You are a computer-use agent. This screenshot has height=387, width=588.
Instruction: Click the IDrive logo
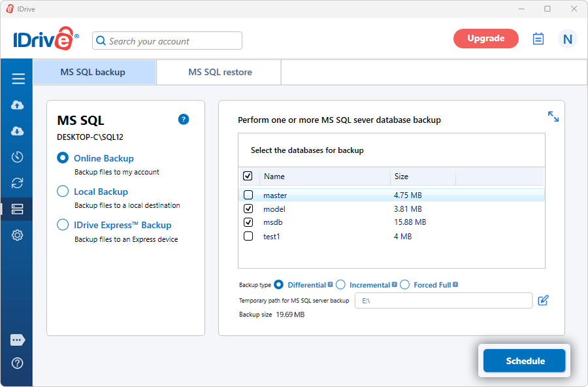tap(46, 39)
